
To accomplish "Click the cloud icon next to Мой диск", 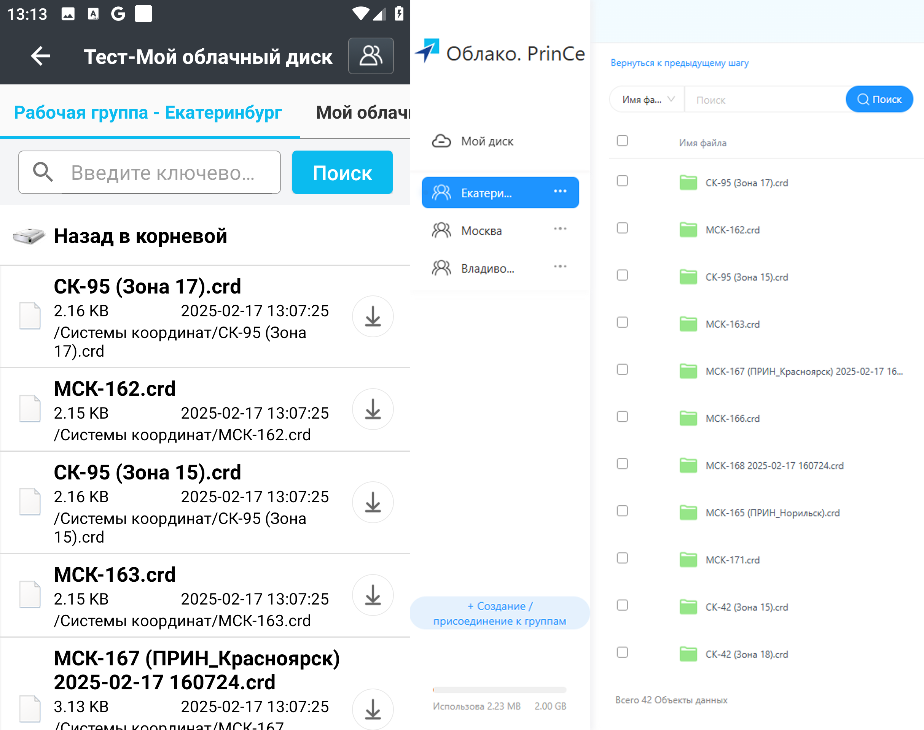I will (x=441, y=141).
